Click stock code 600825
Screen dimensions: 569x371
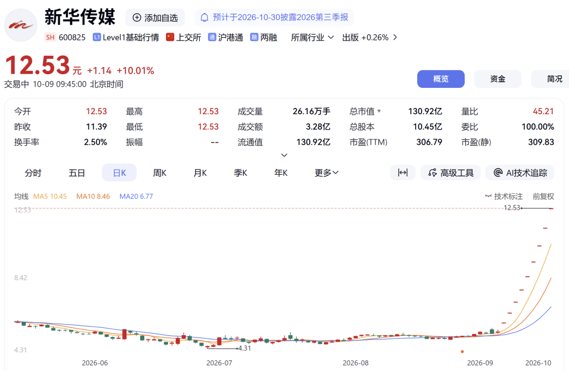click(x=72, y=37)
